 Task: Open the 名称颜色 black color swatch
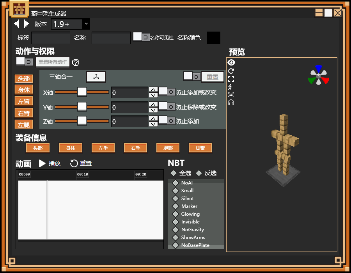pyautogui.click(x=213, y=37)
